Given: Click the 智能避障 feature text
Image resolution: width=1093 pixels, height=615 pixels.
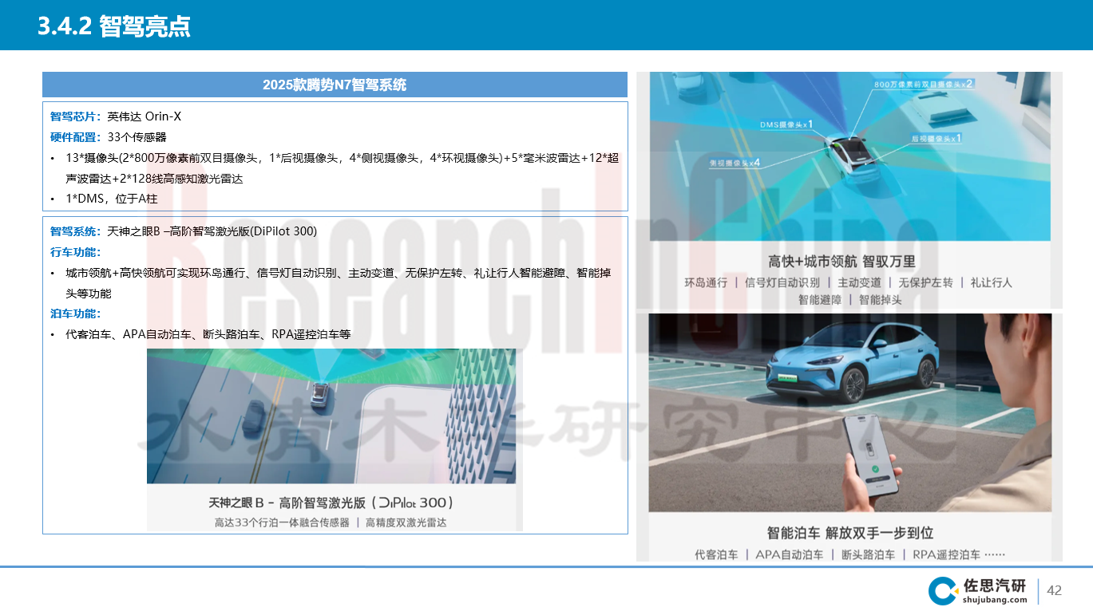Looking at the screenshot, I should pos(820,300).
